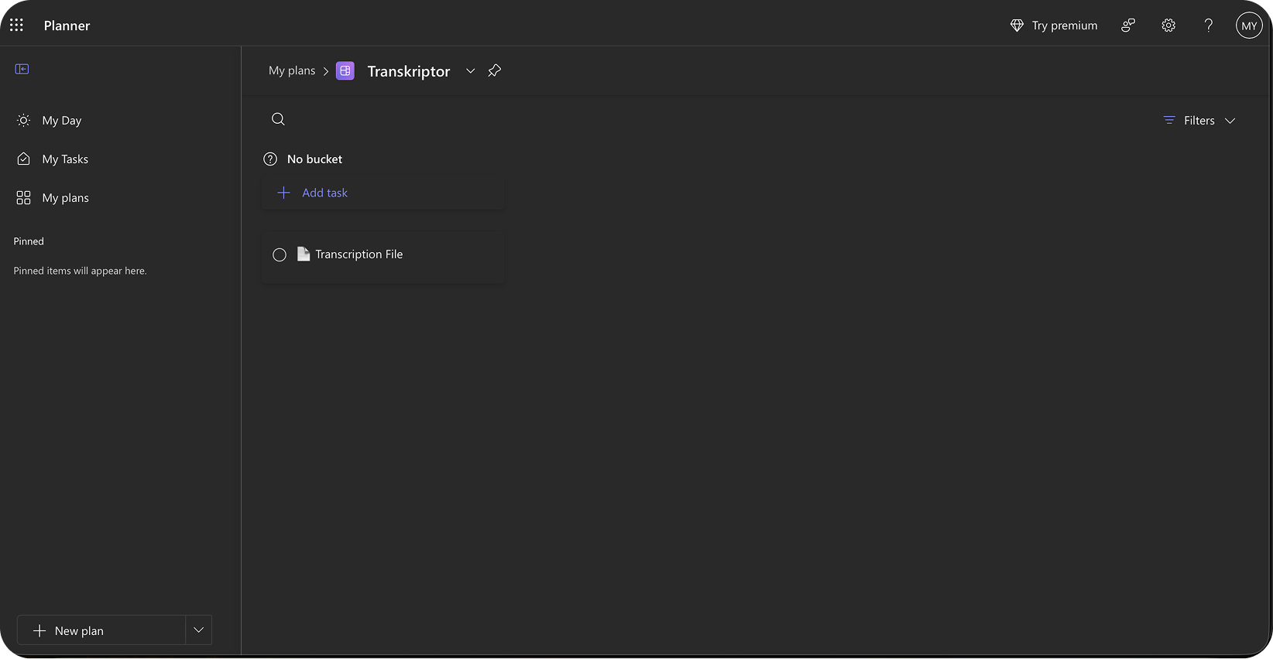Open the Filters dropdown
Image resolution: width=1273 pixels, height=659 pixels.
[x=1198, y=120]
